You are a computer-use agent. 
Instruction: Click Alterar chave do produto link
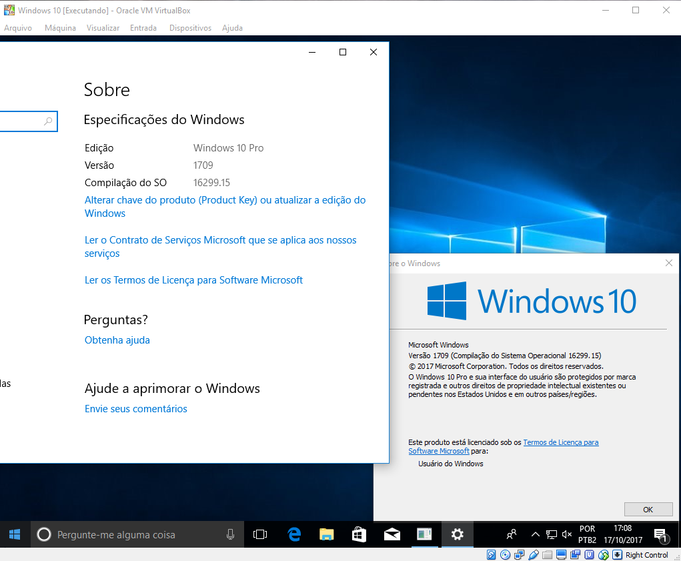[x=225, y=207]
